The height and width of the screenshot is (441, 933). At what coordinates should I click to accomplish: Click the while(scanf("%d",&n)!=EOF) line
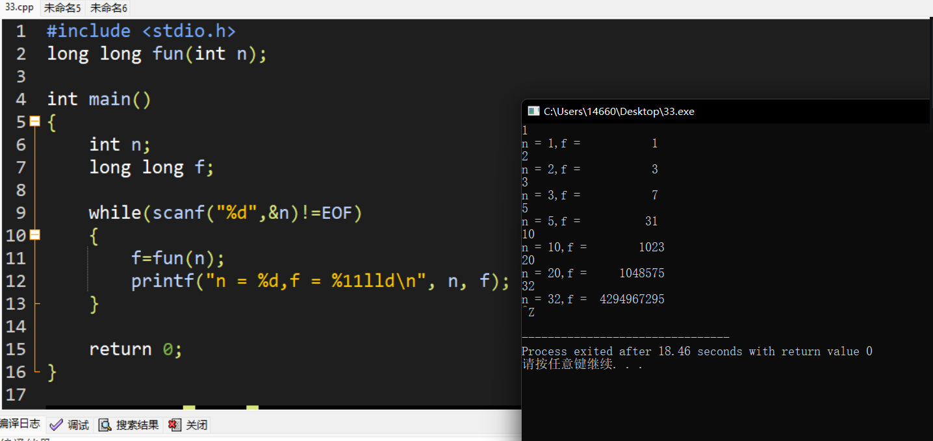225,212
